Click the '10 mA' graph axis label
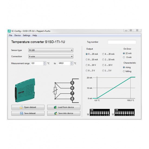 coord(89,88)
